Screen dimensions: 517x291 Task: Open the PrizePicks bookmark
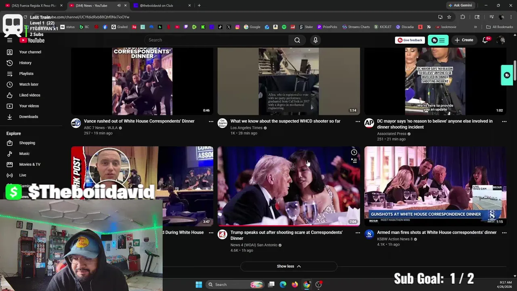point(327,27)
